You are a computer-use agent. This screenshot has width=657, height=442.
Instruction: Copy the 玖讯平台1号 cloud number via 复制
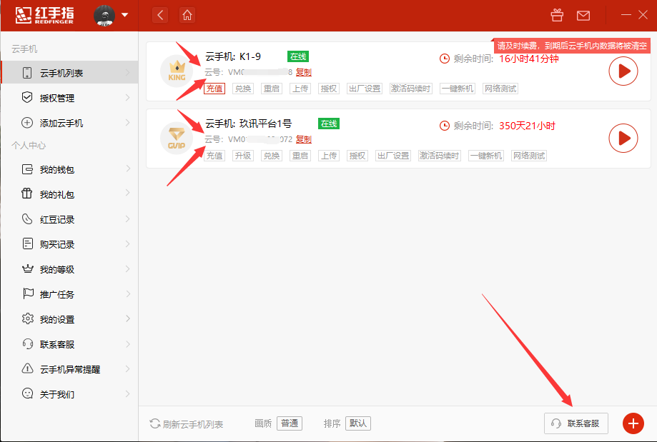[304, 139]
